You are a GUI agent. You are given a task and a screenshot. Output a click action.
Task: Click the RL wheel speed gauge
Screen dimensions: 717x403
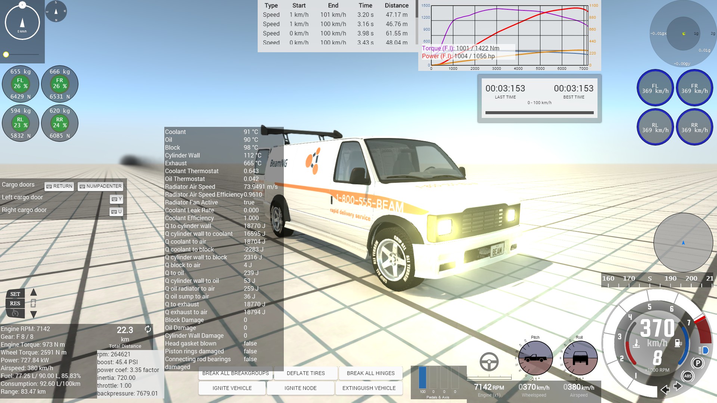point(655,127)
